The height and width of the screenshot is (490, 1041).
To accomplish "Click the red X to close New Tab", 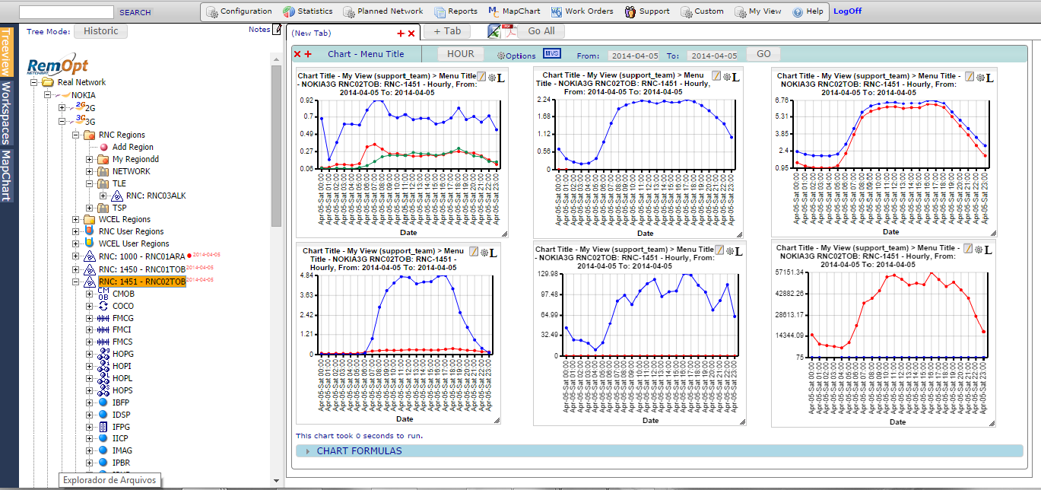I will (x=411, y=33).
